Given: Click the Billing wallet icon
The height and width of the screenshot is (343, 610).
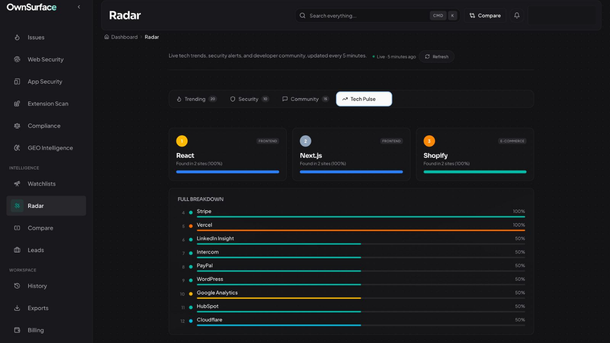Looking at the screenshot, I should (17, 330).
